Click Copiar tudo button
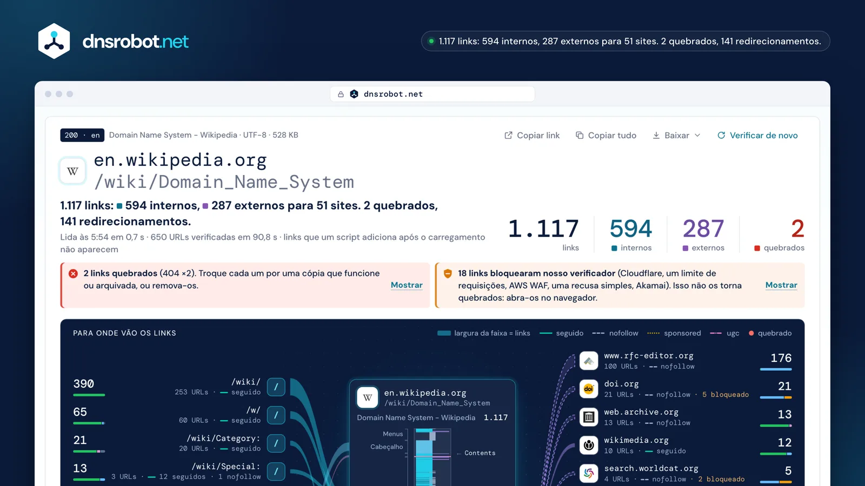The width and height of the screenshot is (865, 486). [x=606, y=136]
